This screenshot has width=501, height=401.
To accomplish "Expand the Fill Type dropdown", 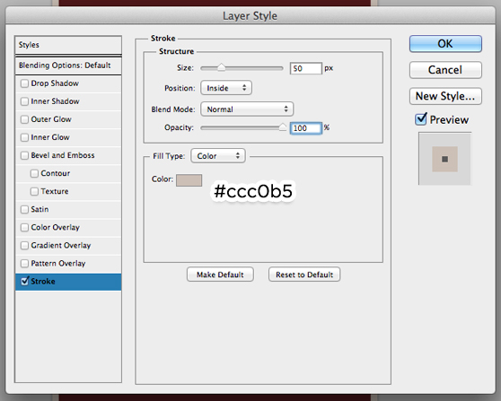I will pos(218,156).
